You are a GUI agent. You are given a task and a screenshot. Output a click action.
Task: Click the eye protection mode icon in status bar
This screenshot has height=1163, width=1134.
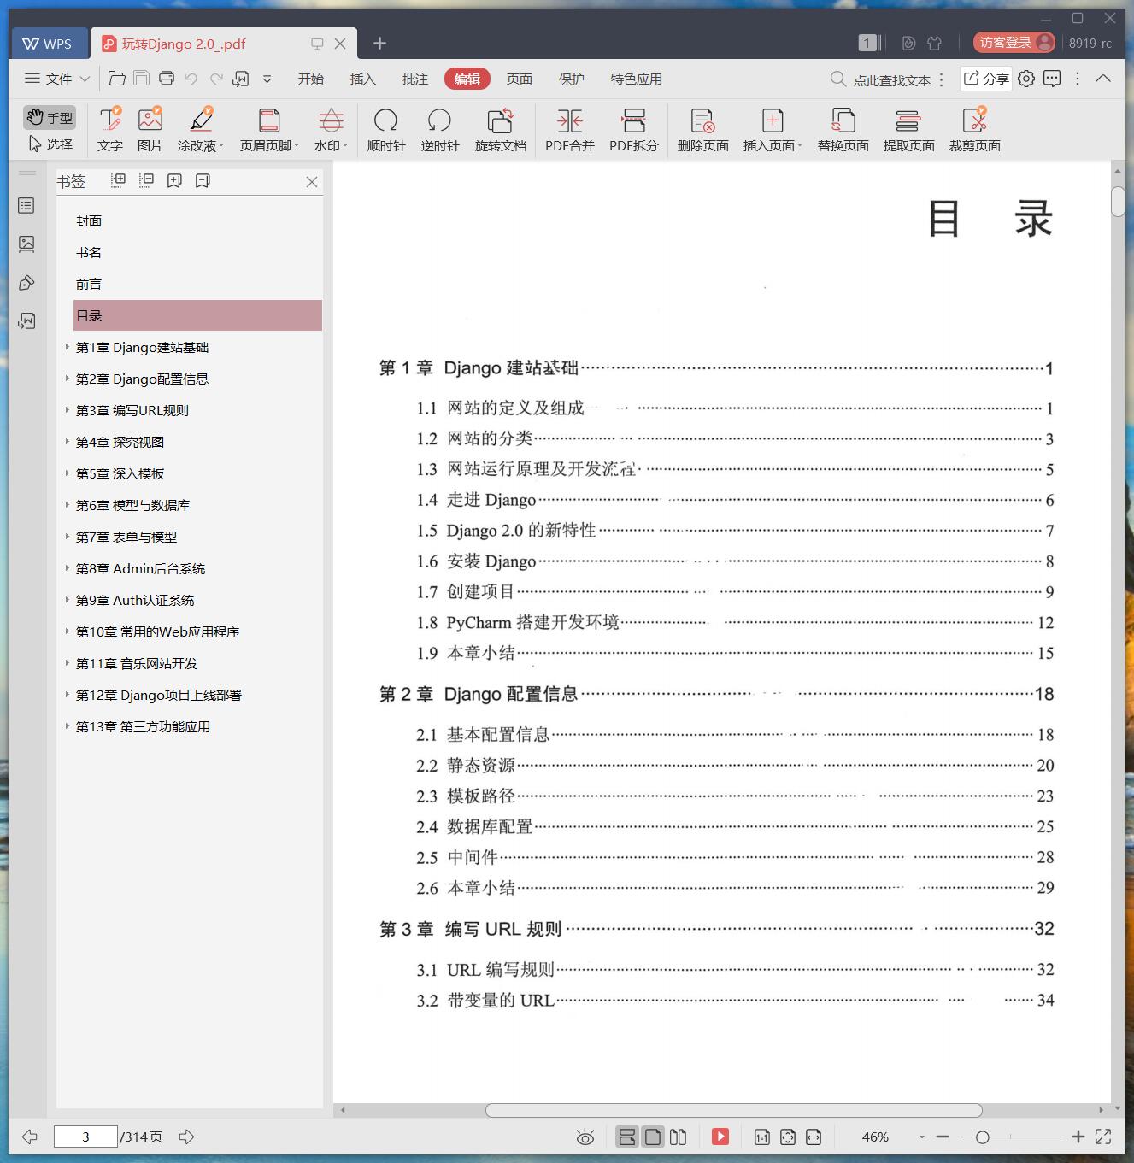(x=585, y=1137)
